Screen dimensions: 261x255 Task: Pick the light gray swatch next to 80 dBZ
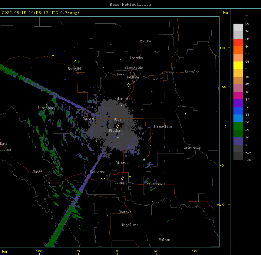pyautogui.click(x=238, y=28)
